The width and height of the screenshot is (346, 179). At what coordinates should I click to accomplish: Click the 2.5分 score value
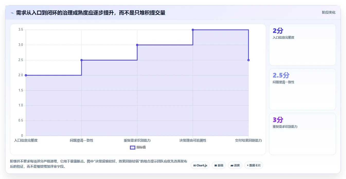coord(281,75)
